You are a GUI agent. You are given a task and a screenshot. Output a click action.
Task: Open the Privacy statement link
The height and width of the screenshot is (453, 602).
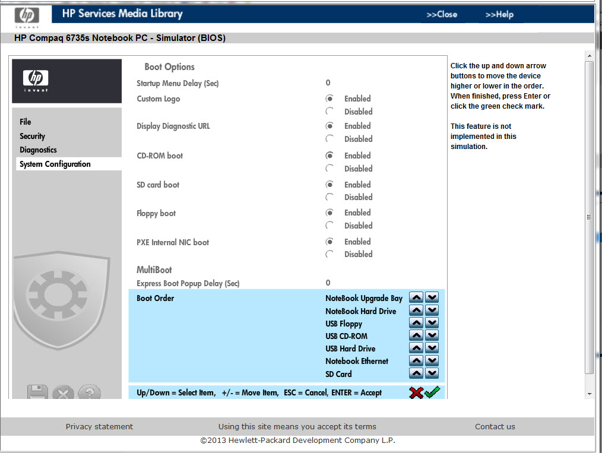(99, 426)
